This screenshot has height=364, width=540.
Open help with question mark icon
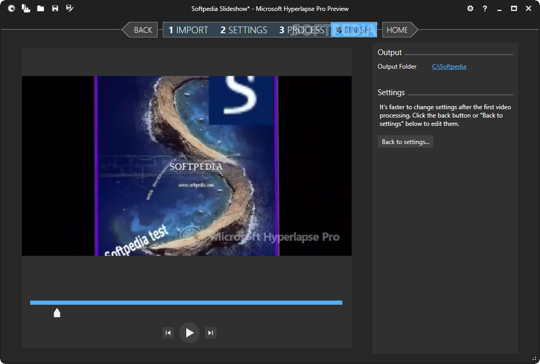click(485, 9)
